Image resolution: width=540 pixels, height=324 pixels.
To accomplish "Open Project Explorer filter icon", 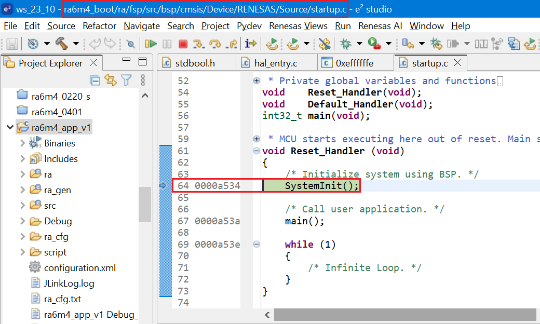I will (126, 80).
